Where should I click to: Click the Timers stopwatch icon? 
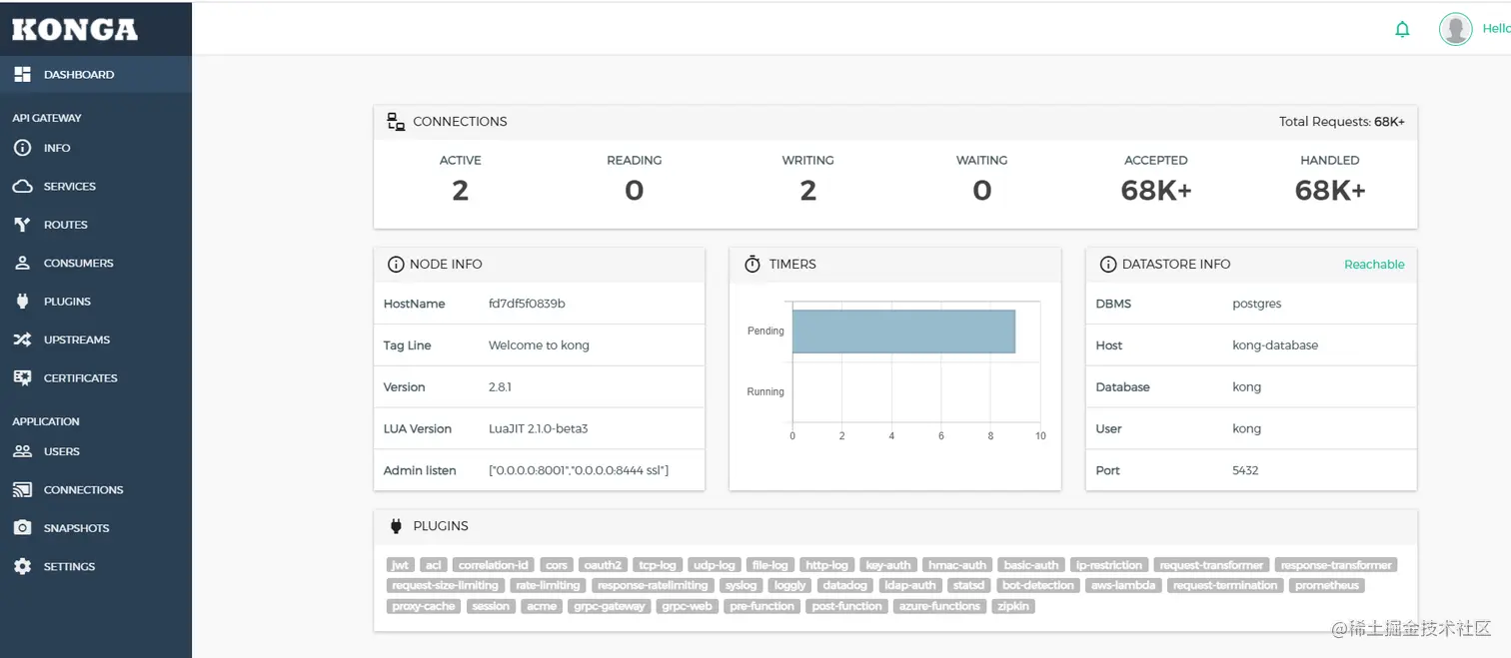753,264
